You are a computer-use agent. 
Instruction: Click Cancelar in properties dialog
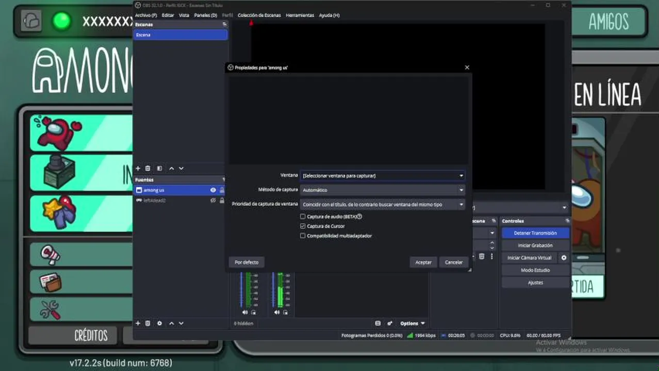(x=454, y=262)
